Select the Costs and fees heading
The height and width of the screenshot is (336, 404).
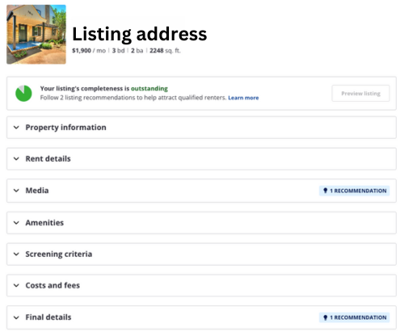coord(53,285)
